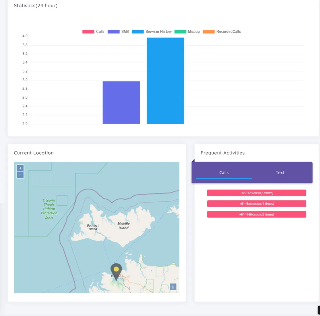
Task: Click the Current Location heading
Action: 34,153
